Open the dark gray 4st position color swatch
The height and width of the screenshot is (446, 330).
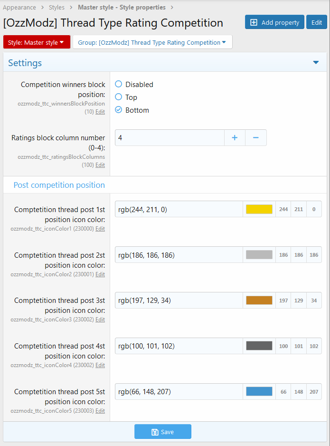coord(259,346)
